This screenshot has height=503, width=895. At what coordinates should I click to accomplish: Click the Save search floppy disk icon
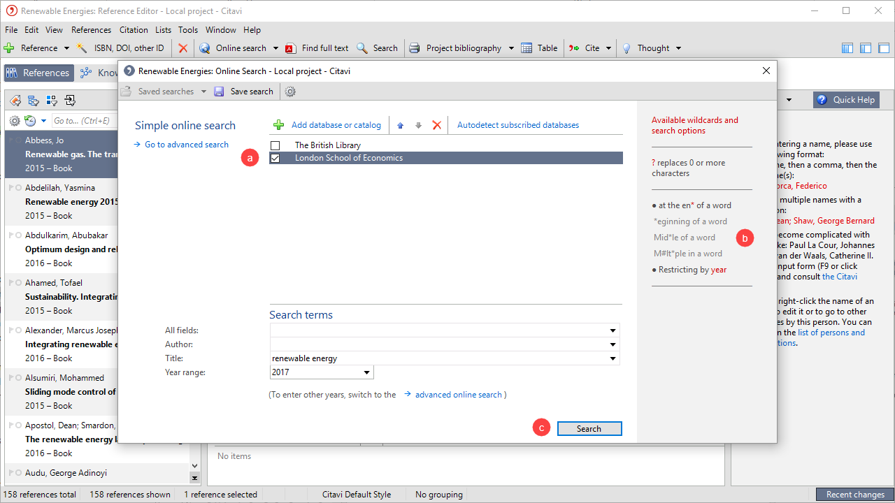[219, 92]
